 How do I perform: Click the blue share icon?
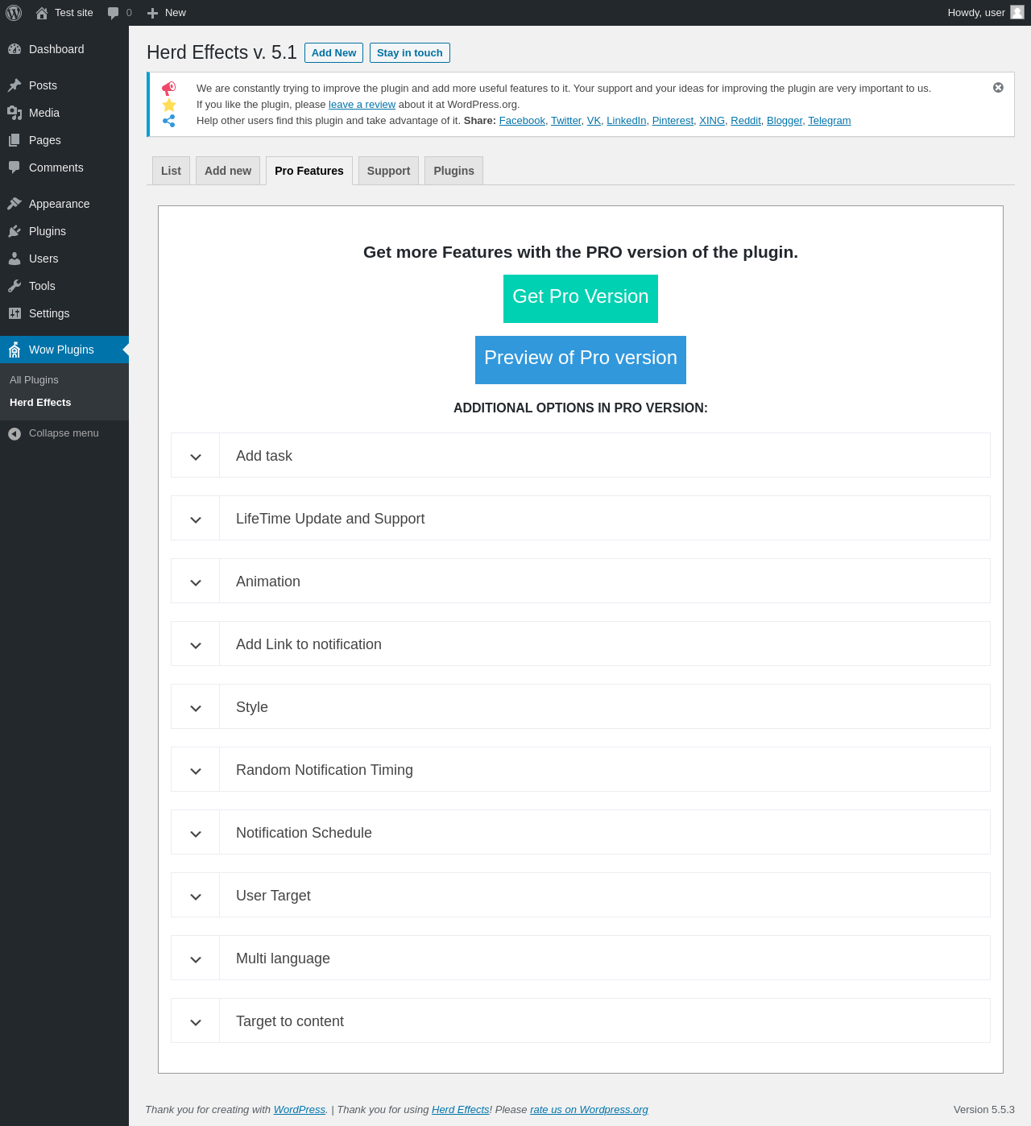169,121
